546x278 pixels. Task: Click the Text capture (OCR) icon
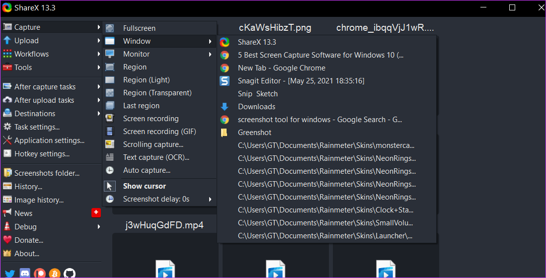110,157
